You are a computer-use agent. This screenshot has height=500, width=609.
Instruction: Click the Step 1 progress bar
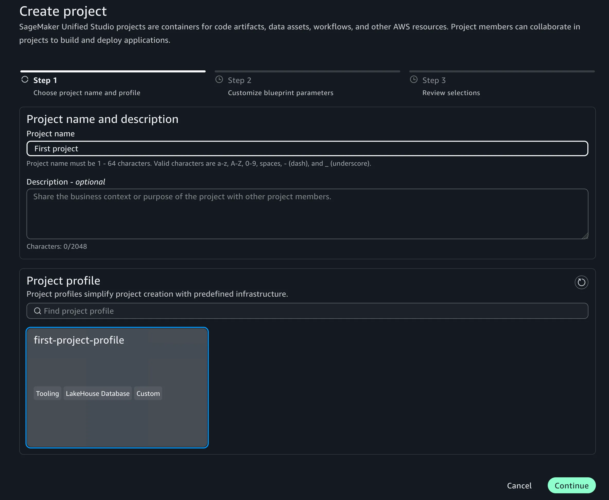tap(113, 71)
